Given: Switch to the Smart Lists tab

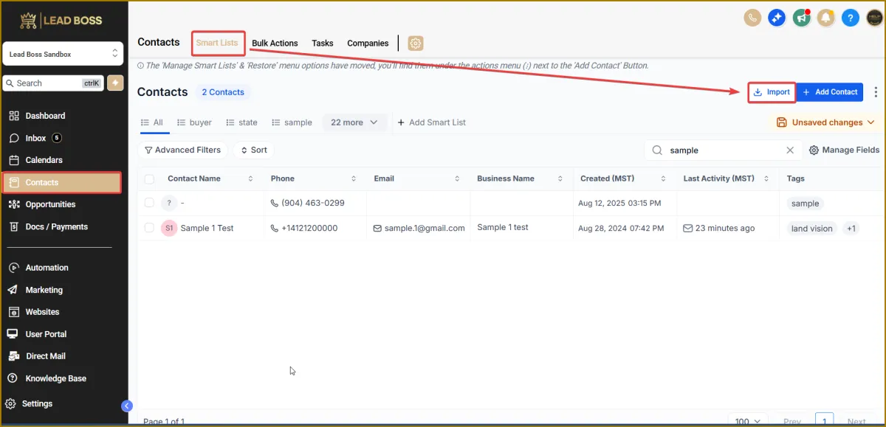Looking at the screenshot, I should (217, 43).
